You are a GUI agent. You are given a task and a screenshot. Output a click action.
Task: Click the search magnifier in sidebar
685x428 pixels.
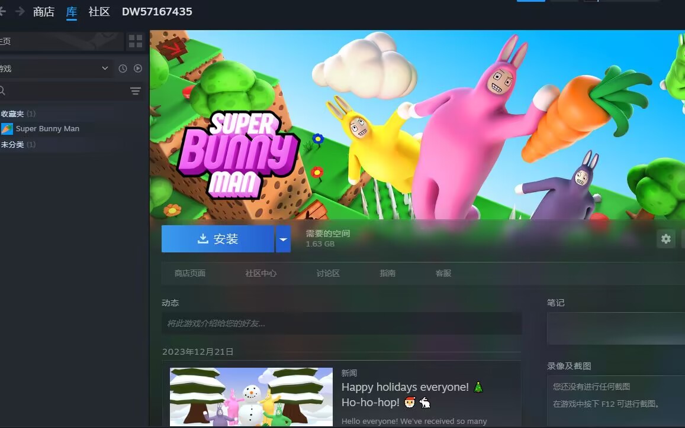2,91
